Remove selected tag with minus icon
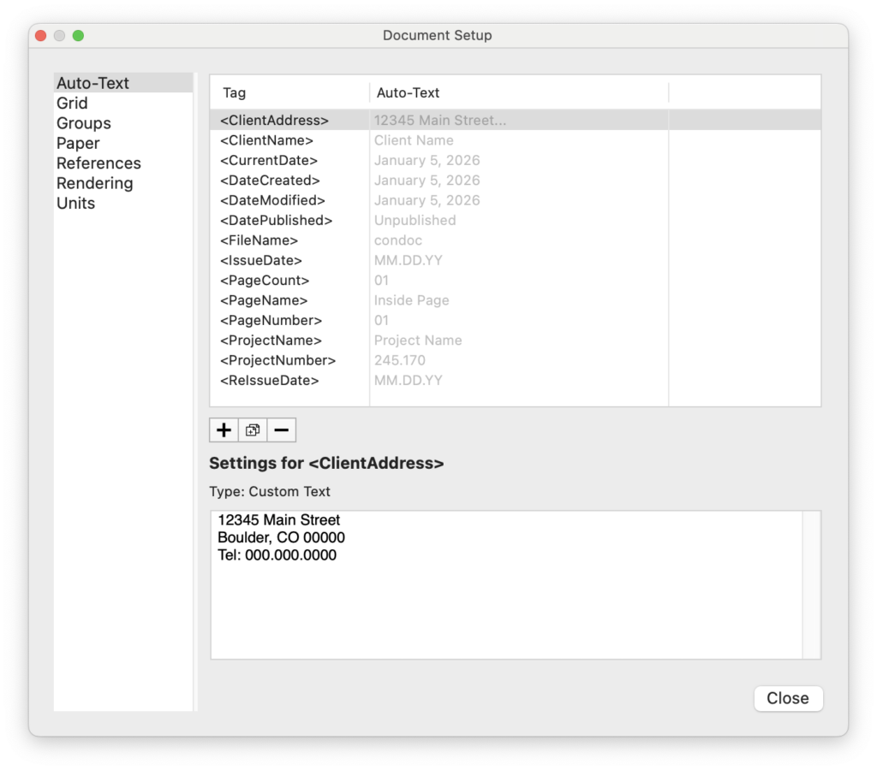The width and height of the screenshot is (877, 770). click(281, 430)
